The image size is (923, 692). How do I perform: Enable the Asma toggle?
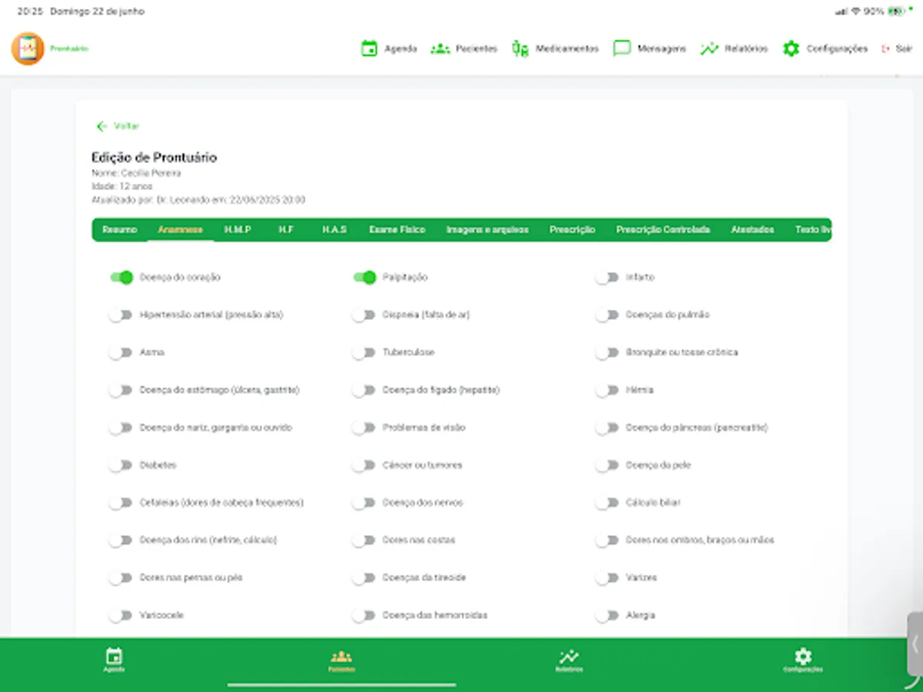click(x=121, y=352)
